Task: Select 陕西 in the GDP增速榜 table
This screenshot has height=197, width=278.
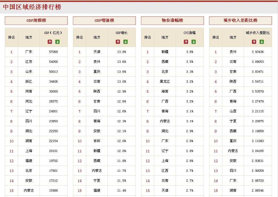Action: click(x=97, y=91)
